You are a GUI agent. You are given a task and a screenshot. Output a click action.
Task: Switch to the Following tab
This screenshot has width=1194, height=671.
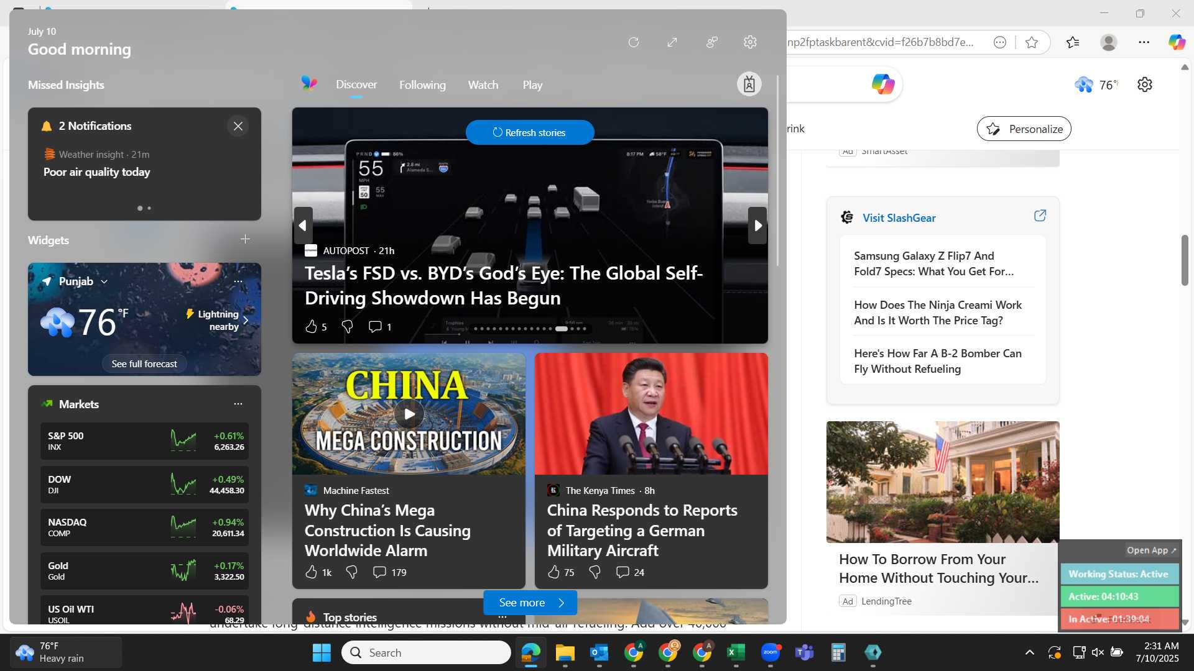[x=422, y=85]
